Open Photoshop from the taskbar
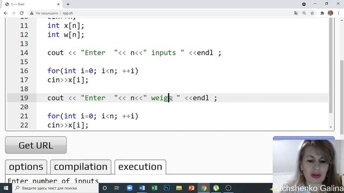344x193 pixels. click(x=167, y=188)
